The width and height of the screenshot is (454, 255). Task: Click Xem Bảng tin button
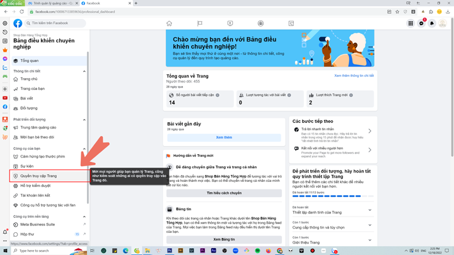[224, 240]
